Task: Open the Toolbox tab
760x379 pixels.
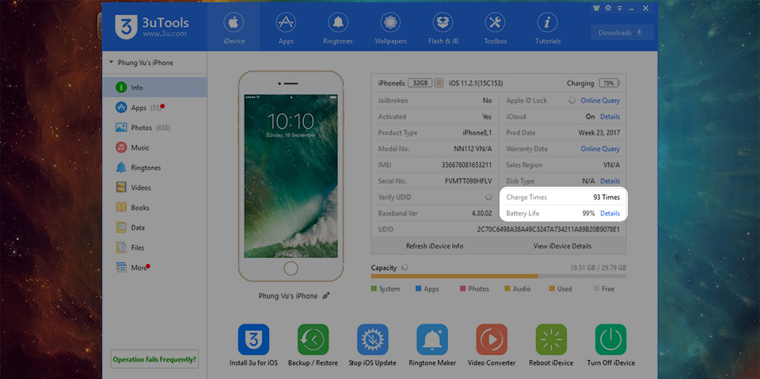Action: (495, 29)
